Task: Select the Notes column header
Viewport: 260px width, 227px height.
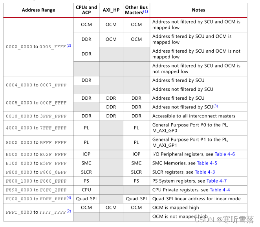Action: point(198,10)
